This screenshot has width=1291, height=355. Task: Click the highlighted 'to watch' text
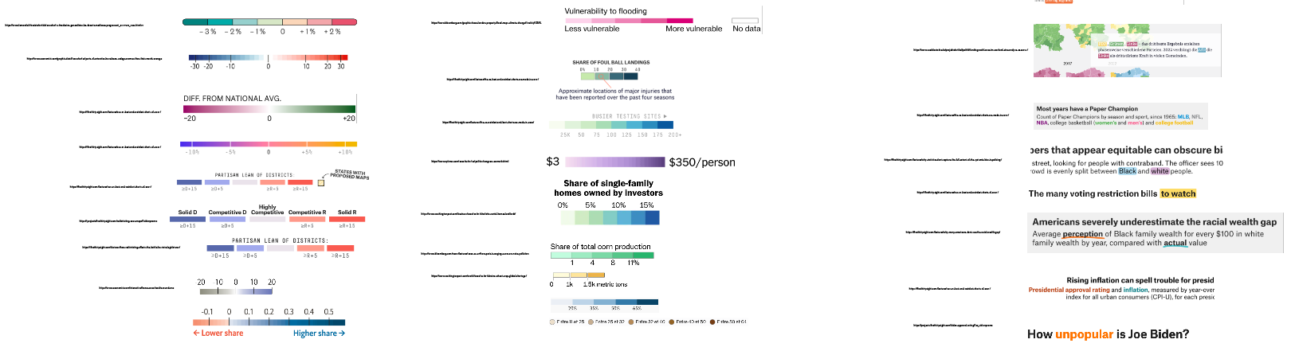coord(1178,194)
